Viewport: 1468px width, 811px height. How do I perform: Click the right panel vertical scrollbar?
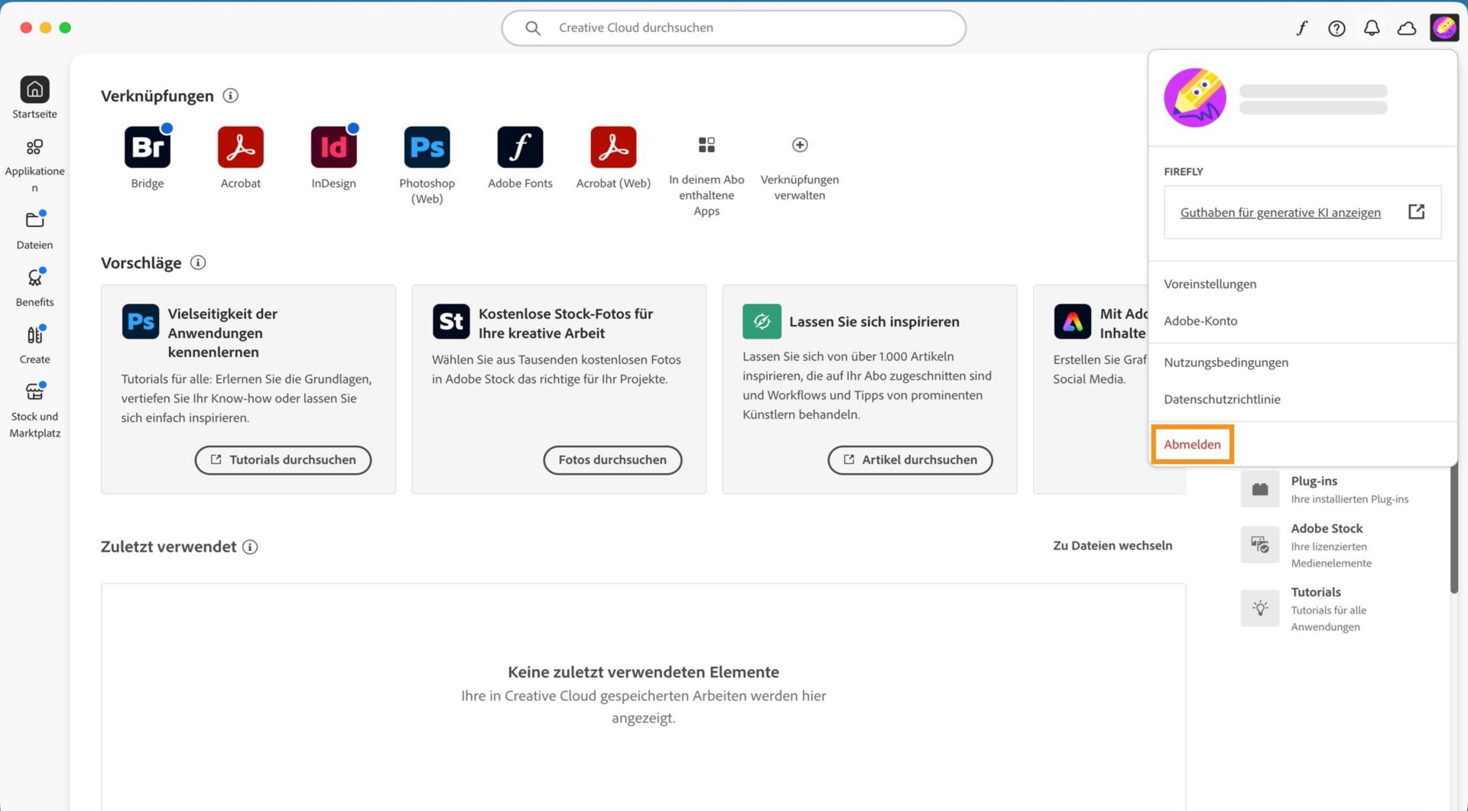(1453, 529)
